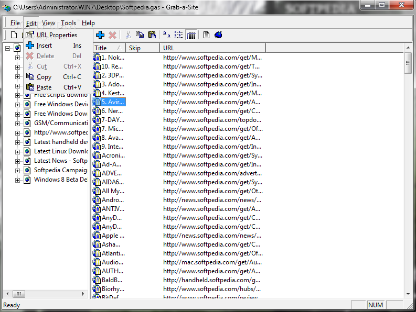Image resolution: width=416 pixels, height=312 pixels.
Task: Click URL http://mac.softpedia.com/get/Au...
Action: pyautogui.click(x=212, y=262)
